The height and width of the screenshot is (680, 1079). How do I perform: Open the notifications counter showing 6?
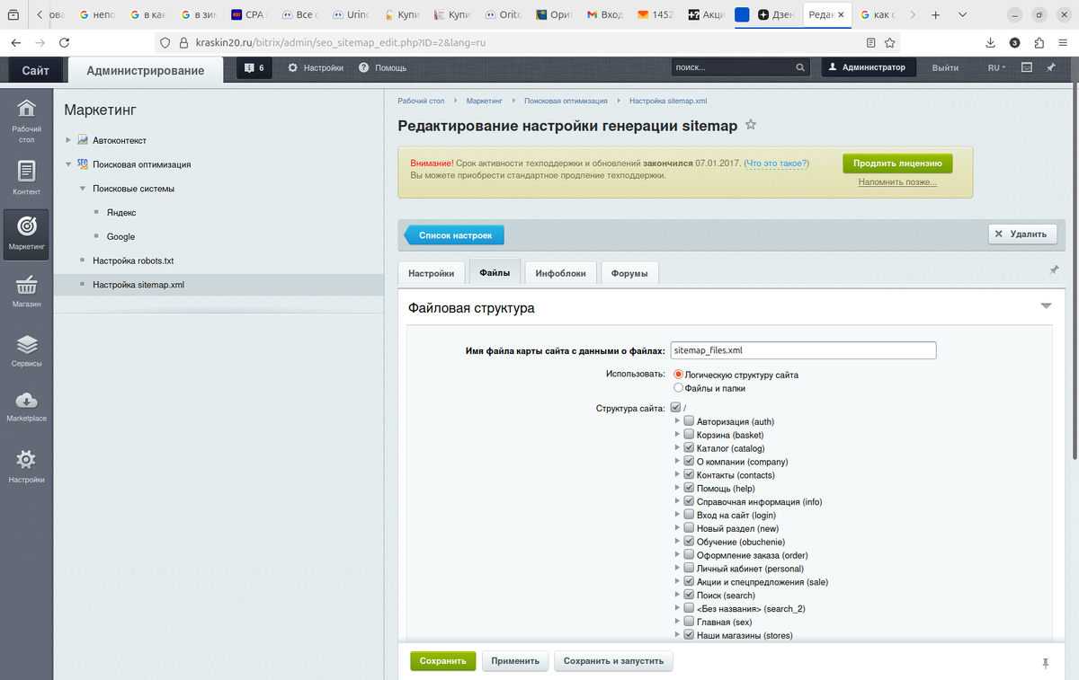pyautogui.click(x=253, y=67)
